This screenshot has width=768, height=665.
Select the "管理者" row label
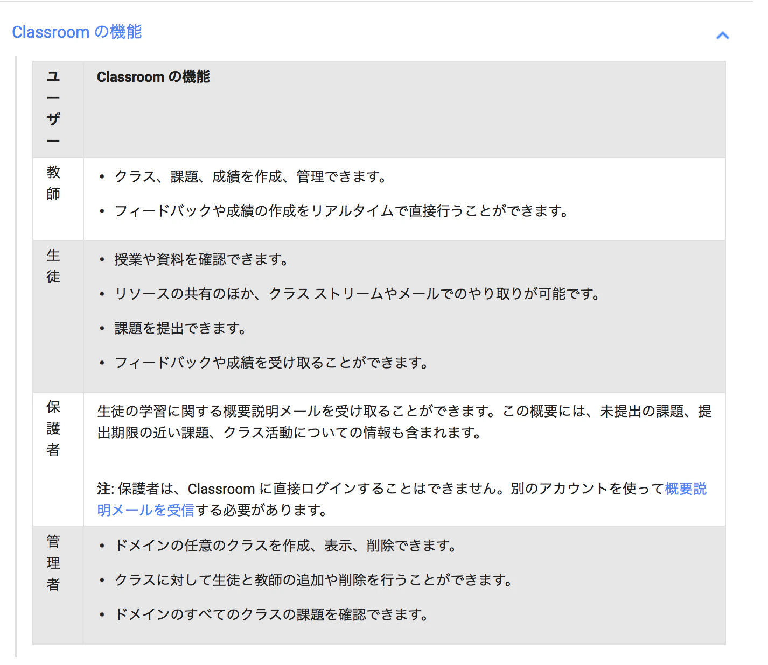(53, 563)
